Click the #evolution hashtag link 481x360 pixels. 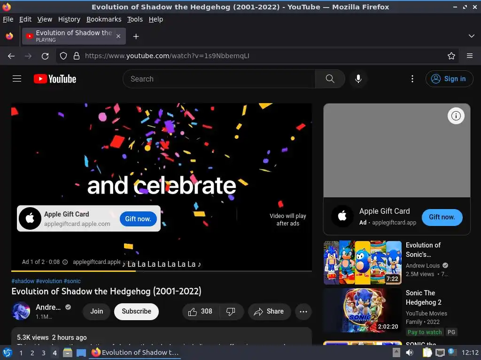[x=49, y=281]
